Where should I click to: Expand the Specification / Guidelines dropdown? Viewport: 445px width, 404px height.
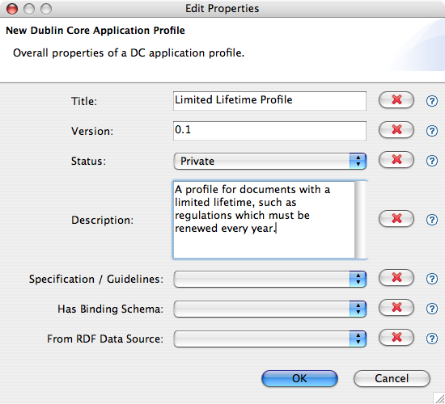click(x=270, y=279)
